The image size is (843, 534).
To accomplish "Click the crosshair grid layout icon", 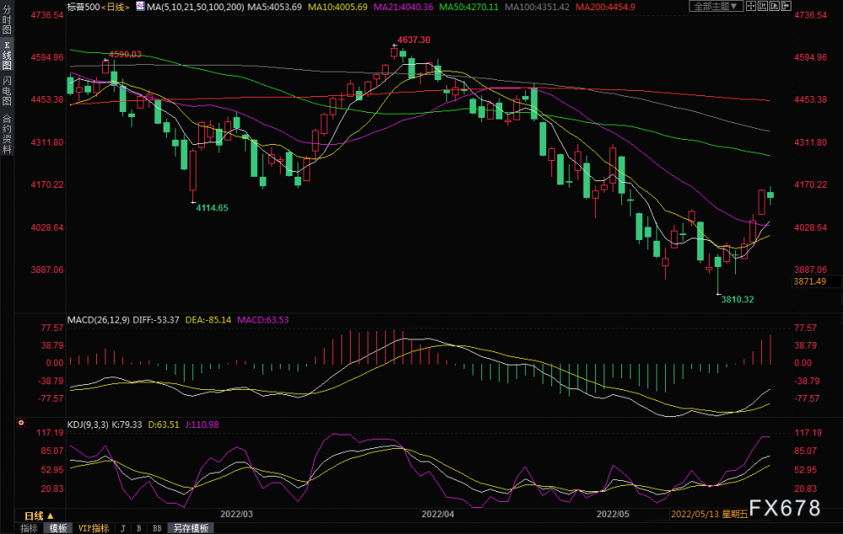I will (x=751, y=6).
